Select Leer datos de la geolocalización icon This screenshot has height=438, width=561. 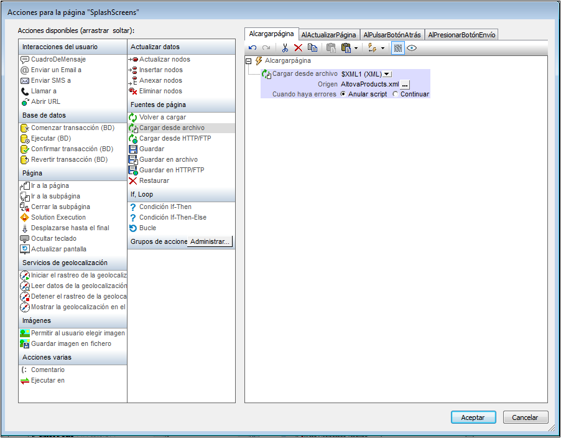(25, 286)
